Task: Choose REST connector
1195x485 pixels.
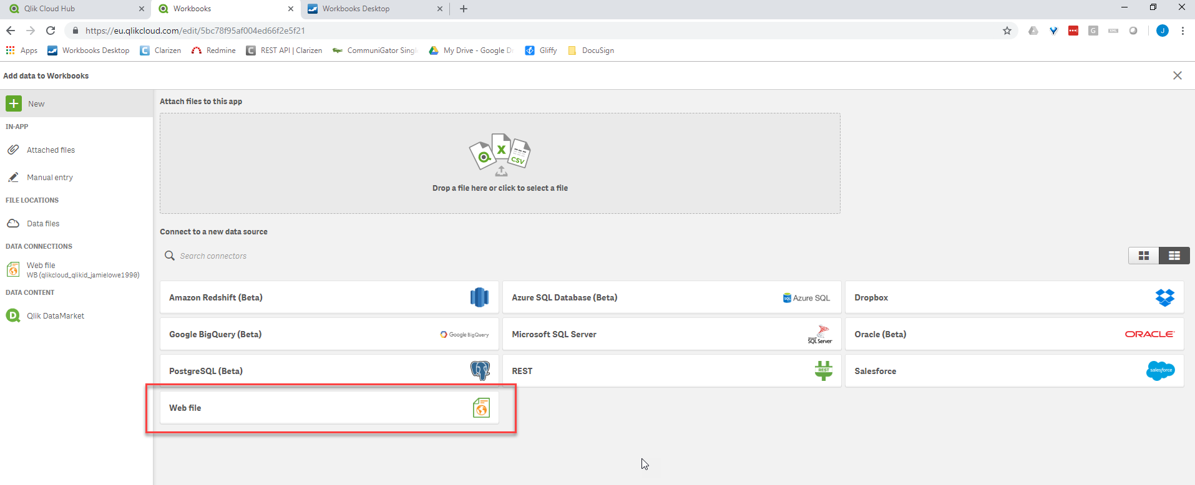Action: (672, 371)
